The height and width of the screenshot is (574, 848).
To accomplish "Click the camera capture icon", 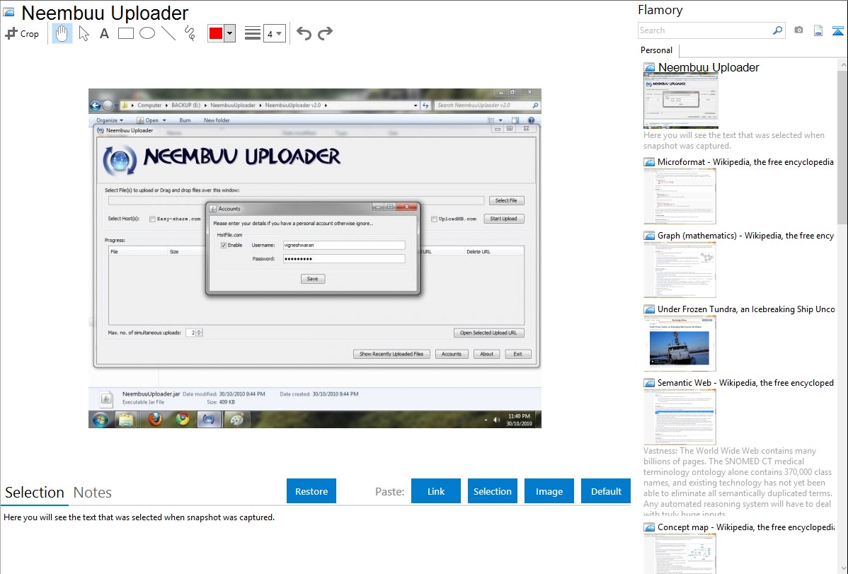I will (x=798, y=30).
